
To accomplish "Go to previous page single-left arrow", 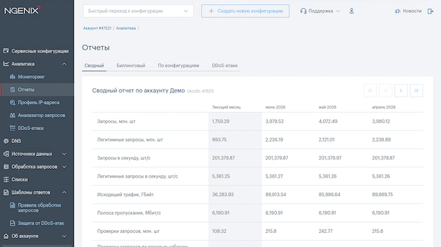I will tap(385, 90).
